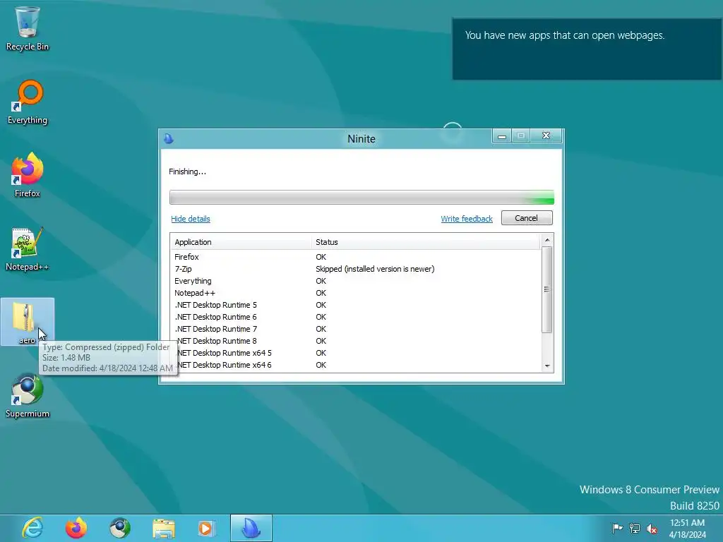Click the Application column header
This screenshot has width=723, height=542.
pyautogui.click(x=241, y=242)
